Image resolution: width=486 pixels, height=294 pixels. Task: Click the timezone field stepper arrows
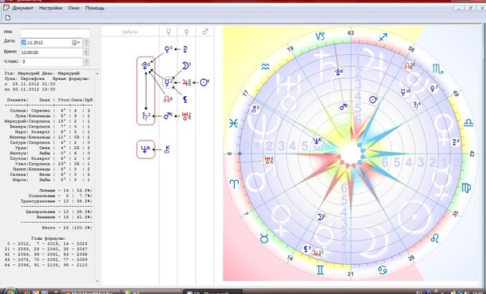tap(87, 62)
